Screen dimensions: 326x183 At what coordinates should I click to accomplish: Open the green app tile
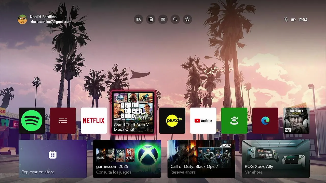(234, 120)
